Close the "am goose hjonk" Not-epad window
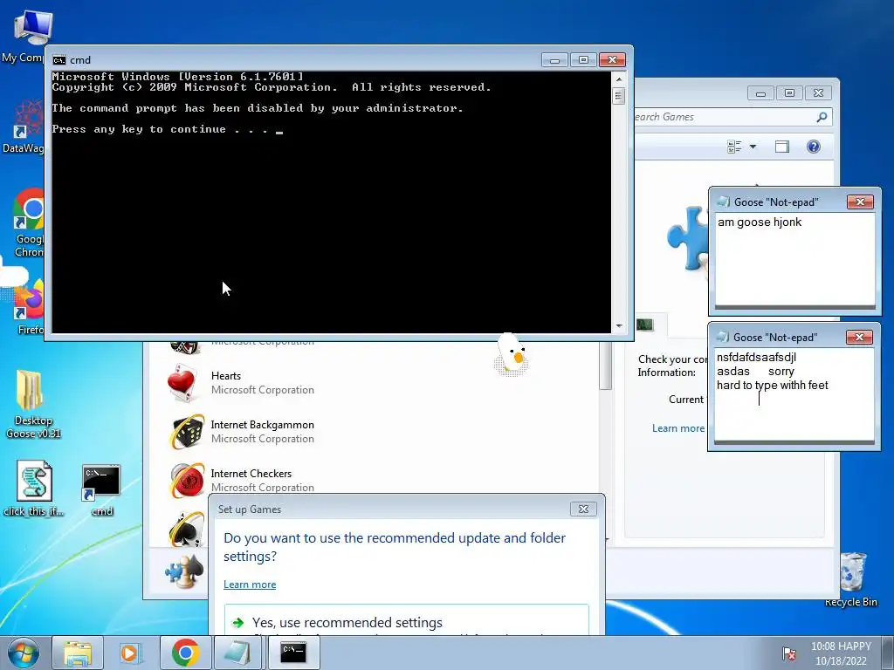 [x=860, y=202]
